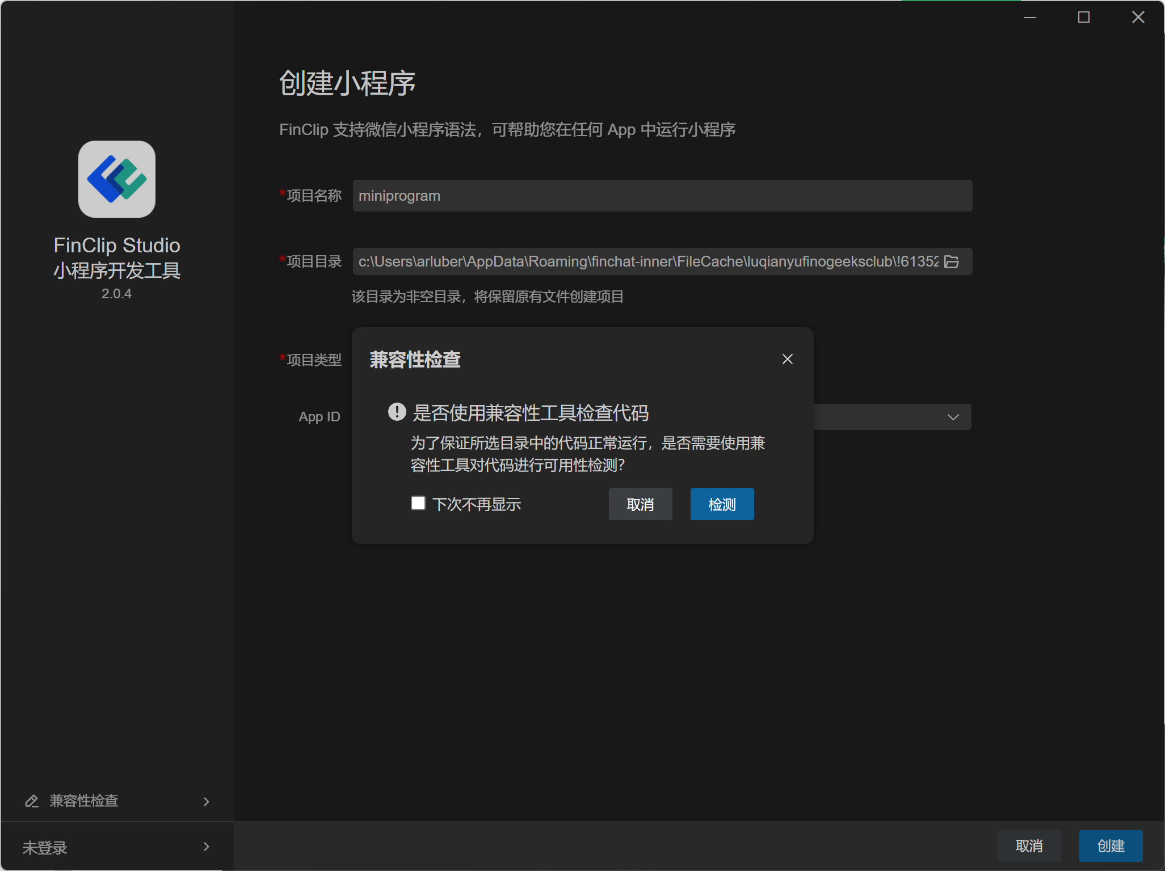Click the exclamation warning icon in dialog
This screenshot has width=1165, height=871.
tap(397, 412)
